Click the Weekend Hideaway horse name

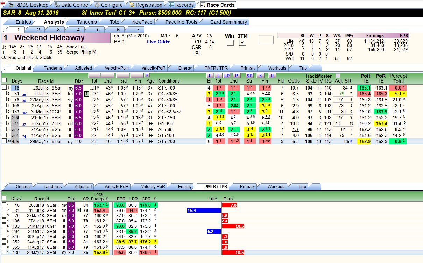49,38
